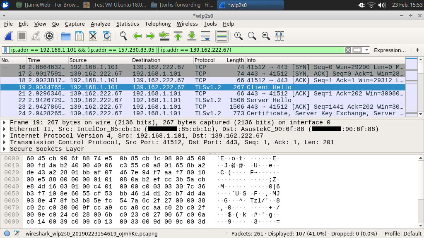This screenshot has height=238, width=424.
Task: Switch to JamieWeb Tor Browser taskbar window
Action: point(48,5)
